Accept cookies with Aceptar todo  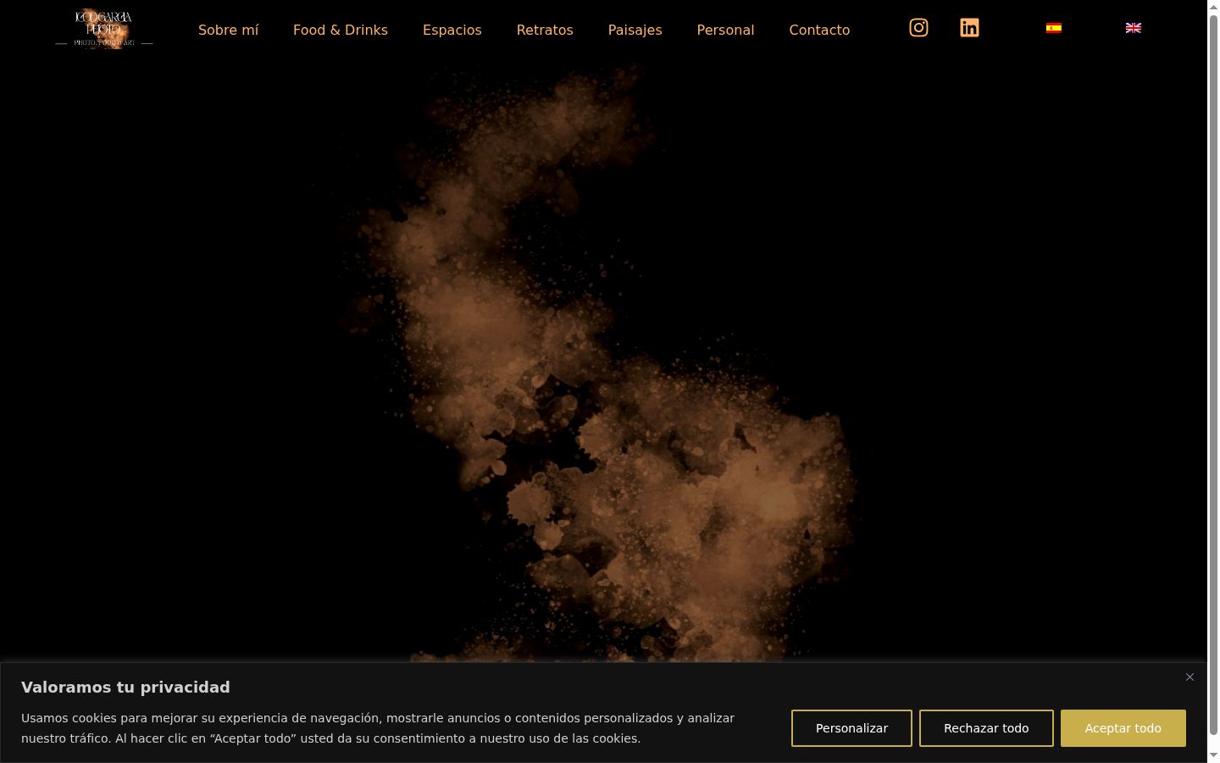coord(1123,728)
